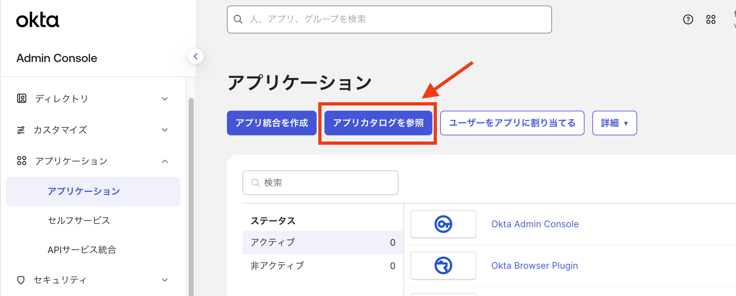Expand the ディレクトリ menu chevron
This screenshot has height=296, width=736.
click(165, 99)
